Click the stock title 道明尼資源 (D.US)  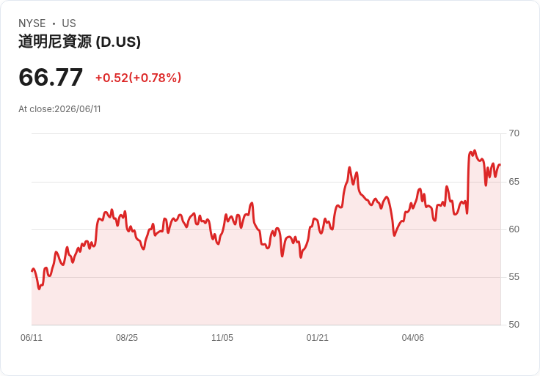79,42
